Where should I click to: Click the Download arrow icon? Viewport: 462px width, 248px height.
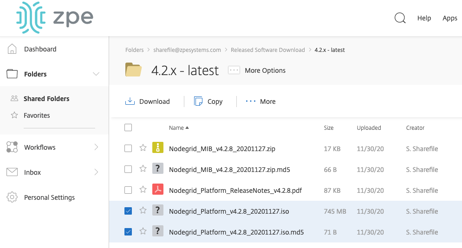[130, 101]
